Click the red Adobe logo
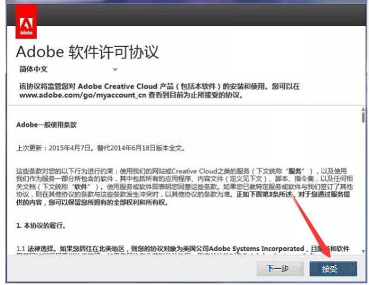 pos(26,21)
